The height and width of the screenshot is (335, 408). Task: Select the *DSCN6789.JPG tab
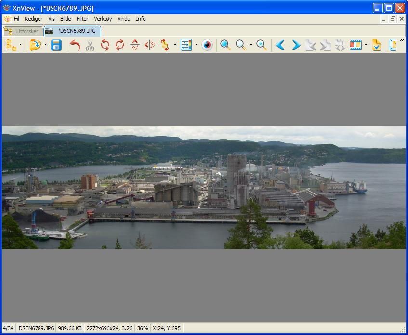[72, 31]
